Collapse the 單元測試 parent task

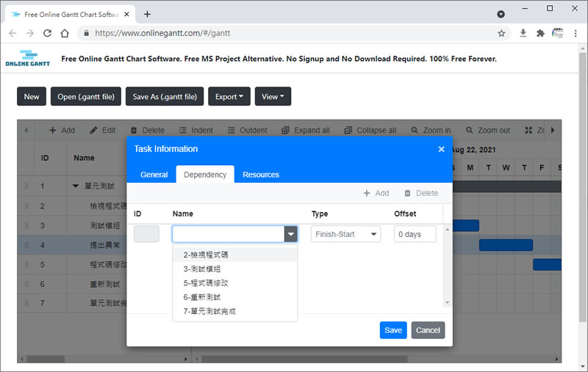pos(76,186)
